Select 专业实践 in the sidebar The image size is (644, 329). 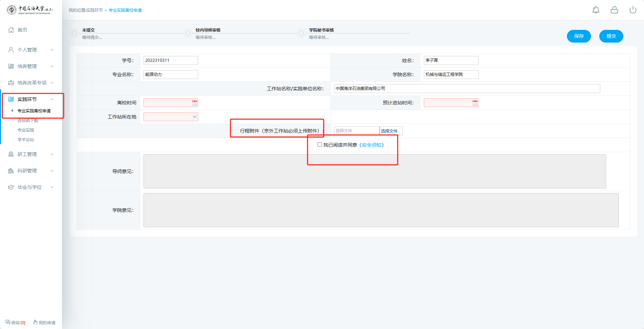[x=26, y=130]
